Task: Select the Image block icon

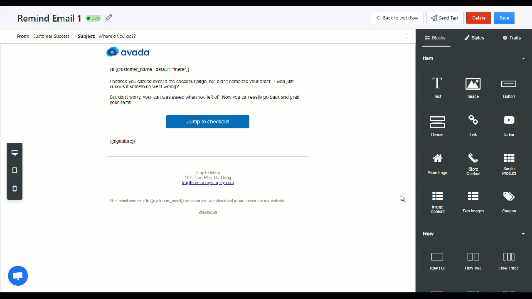Action: [x=473, y=84]
